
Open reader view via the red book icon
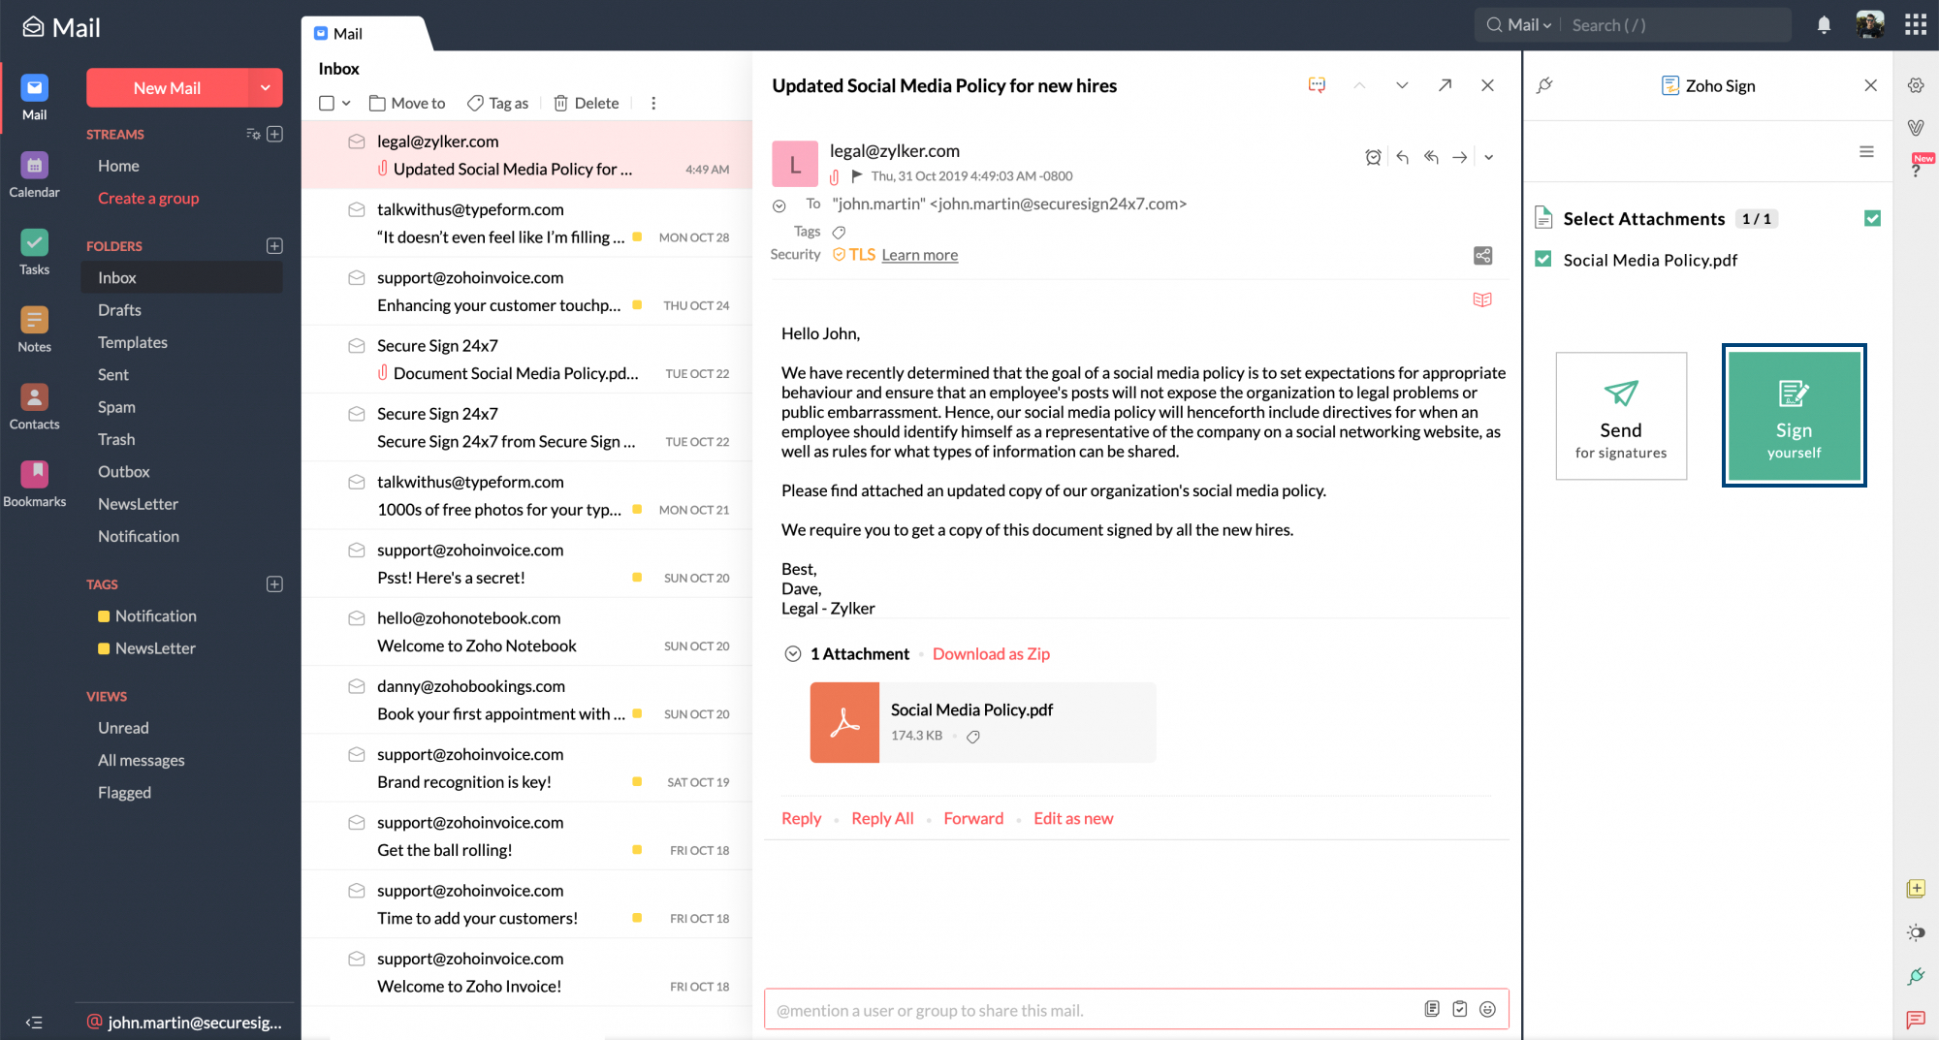(1482, 299)
